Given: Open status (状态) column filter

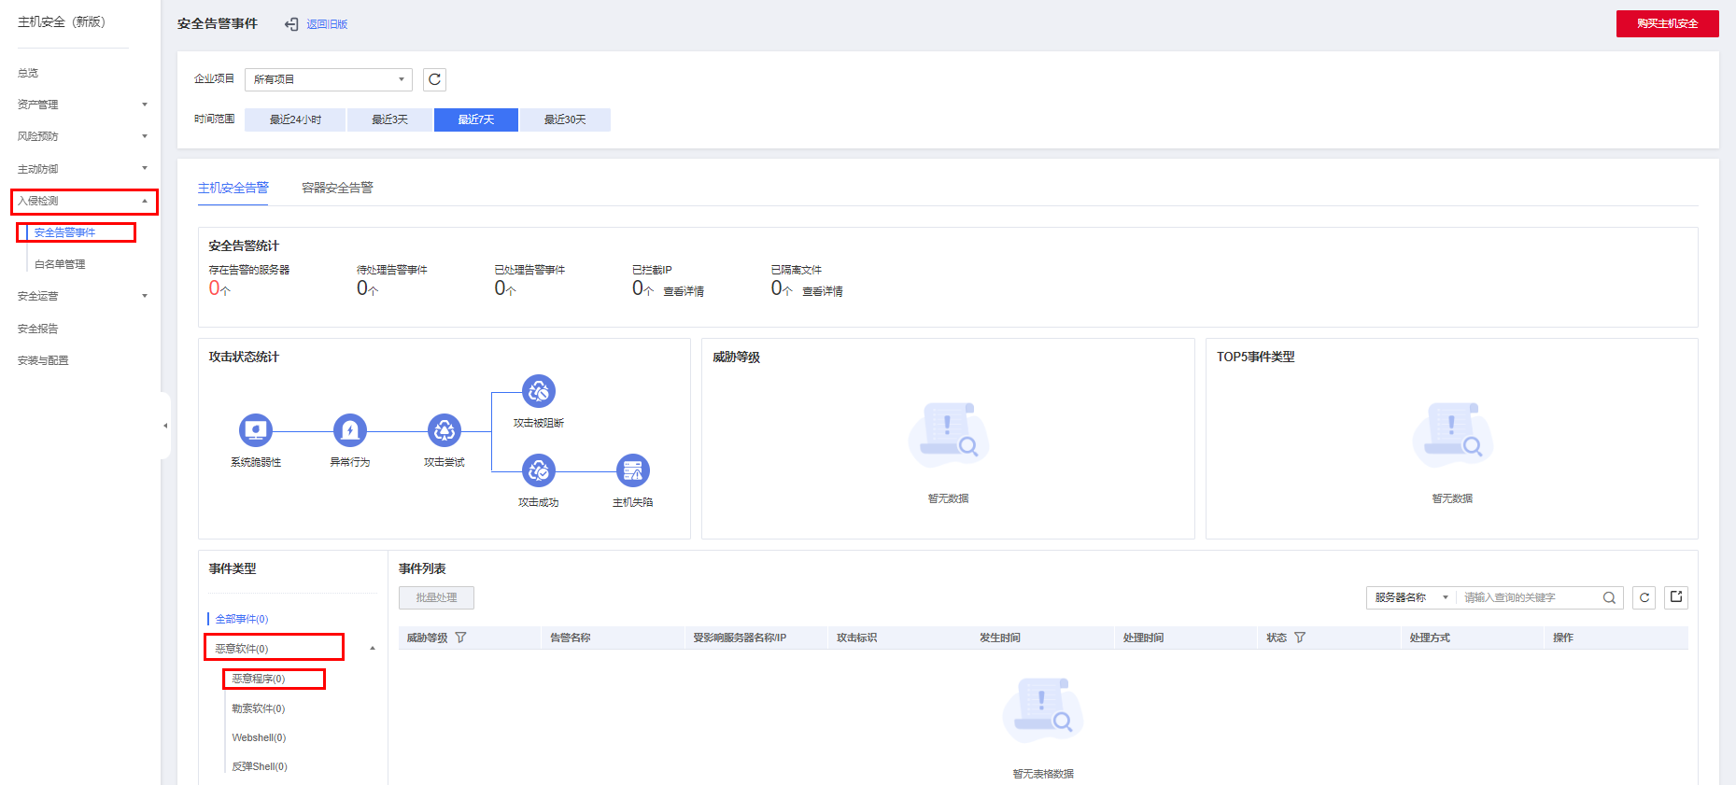Looking at the screenshot, I should [1299, 638].
